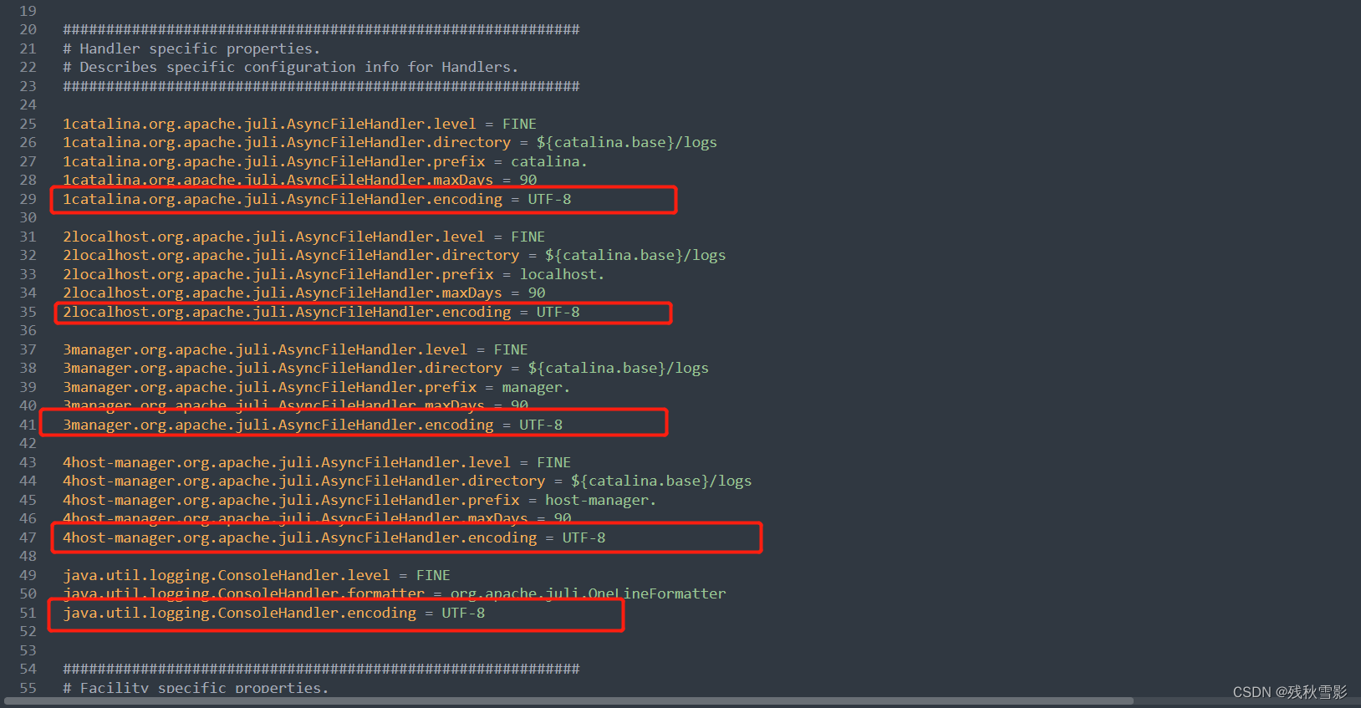Click the ConsoleHandler.encoding = UTF-8 line

click(x=273, y=613)
